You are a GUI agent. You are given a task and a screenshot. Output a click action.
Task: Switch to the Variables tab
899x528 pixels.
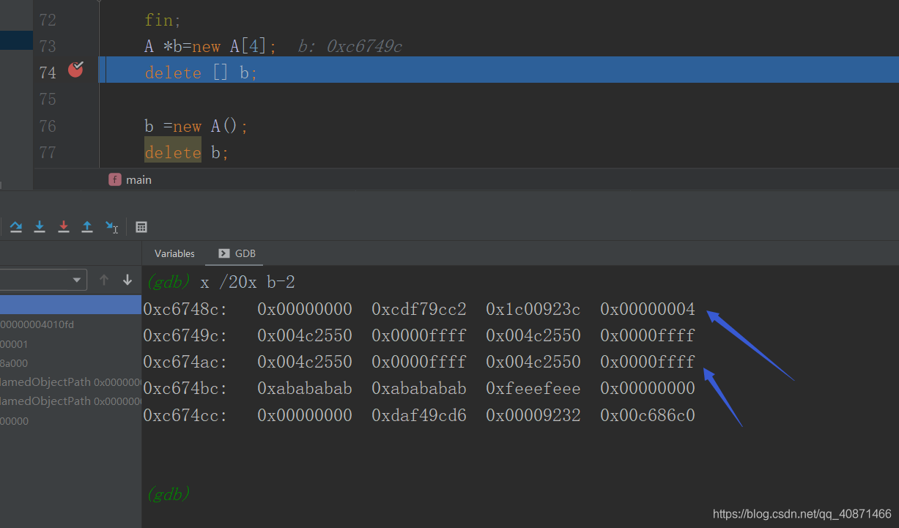[x=174, y=253]
